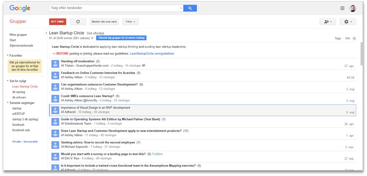Select recent search arERTUP
The image size is (367, 176).
[x=18, y=114]
